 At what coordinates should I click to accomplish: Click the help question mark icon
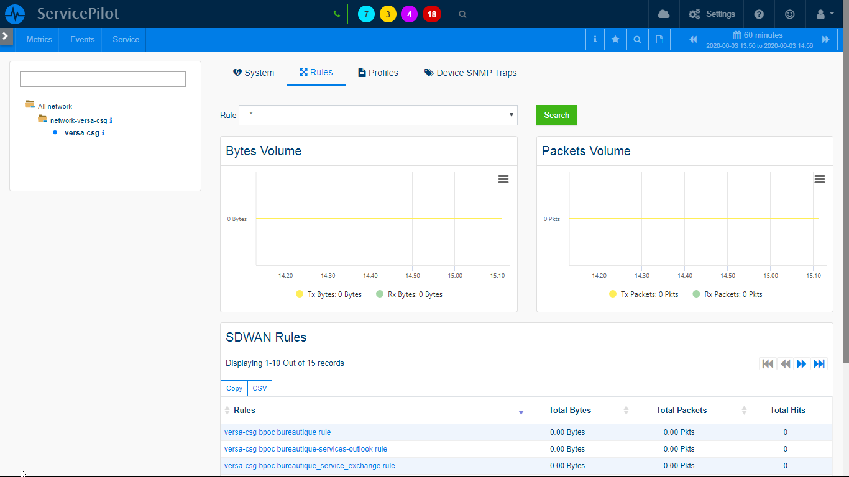(x=759, y=14)
